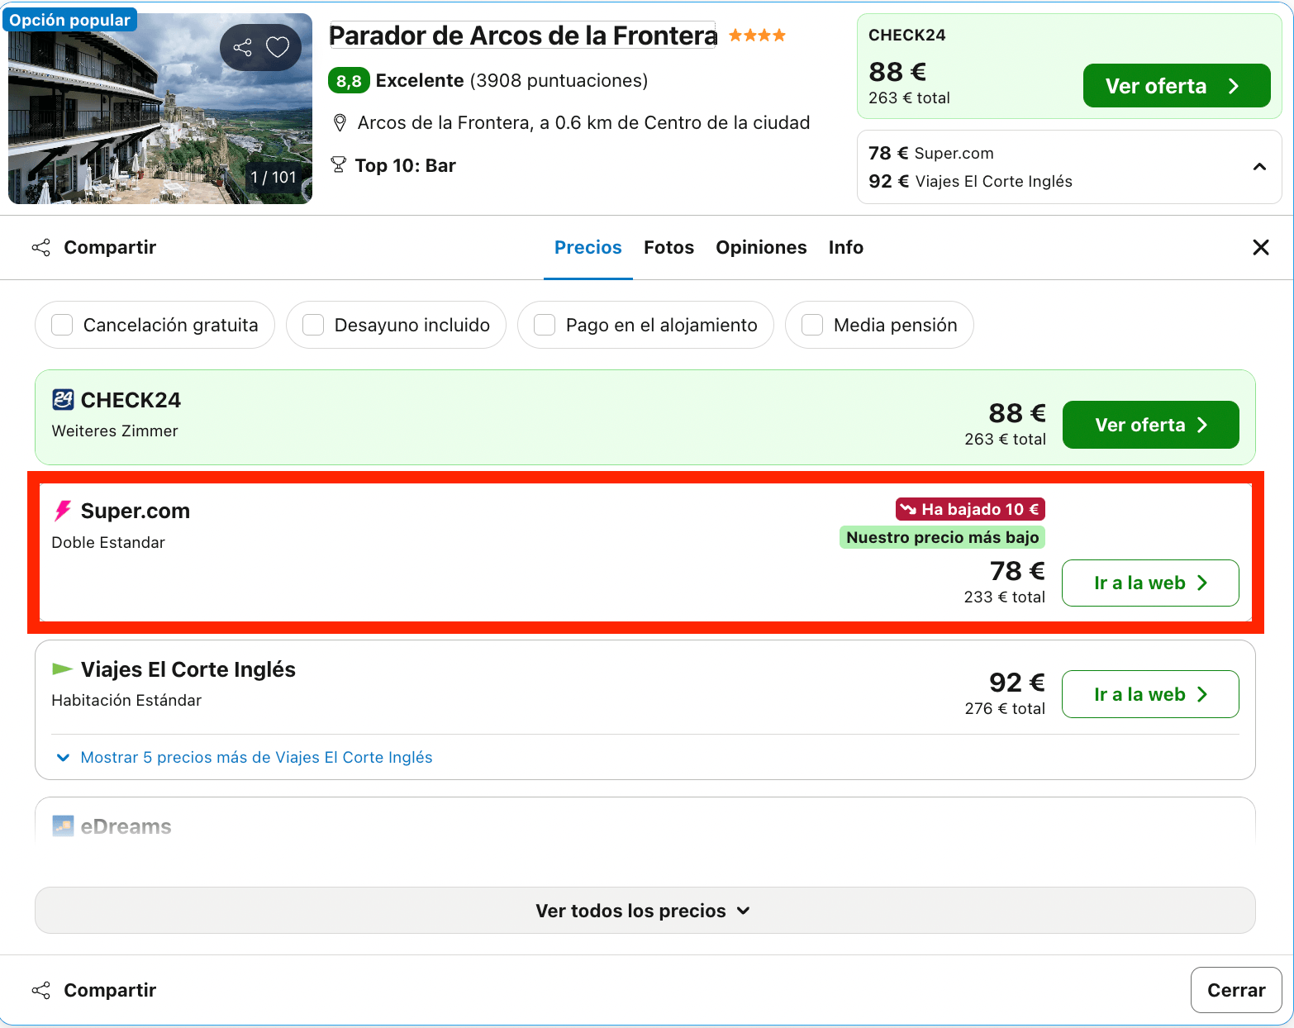This screenshot has height=1028, width=1294.
Task: Click Nuestro precio más bajo label
Action: [942, 537]
